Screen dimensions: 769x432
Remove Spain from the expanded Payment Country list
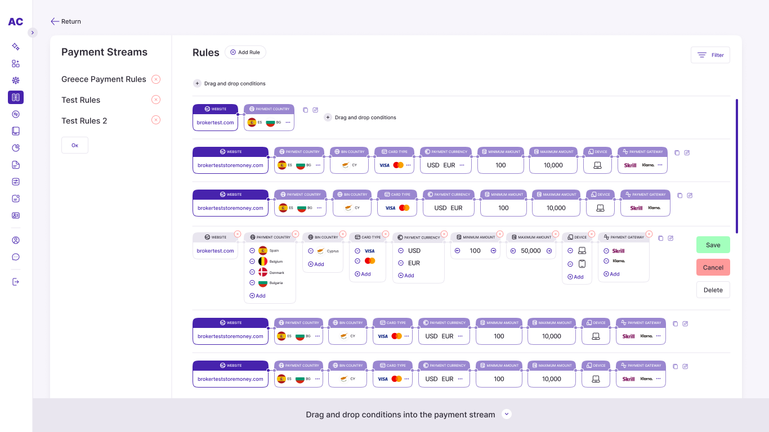click(252, 251)
